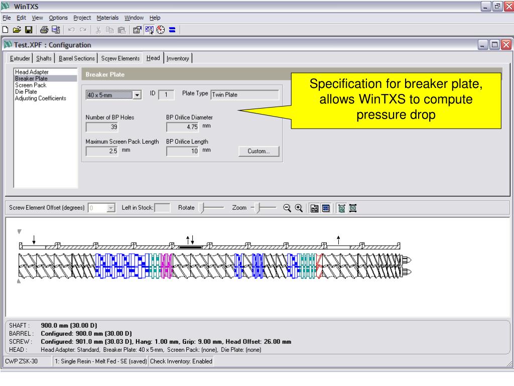Select Breaker Plate in the list
The height and width of the screenshot is (386, 514).
click(x=46, y=78)
